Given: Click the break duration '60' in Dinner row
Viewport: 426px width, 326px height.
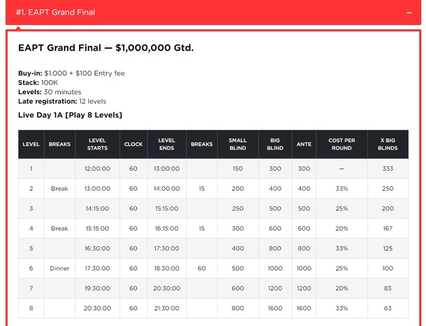Looking at the screenshot, I should tap(201, 268).
